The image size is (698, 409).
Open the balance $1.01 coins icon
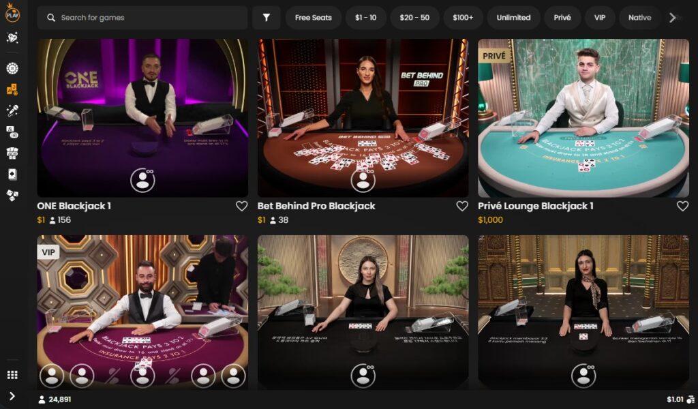point(691,399)
